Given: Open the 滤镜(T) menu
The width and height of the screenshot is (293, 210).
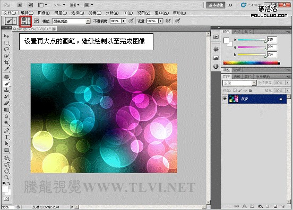Looking at the screenshot, I should pos(95,13).
